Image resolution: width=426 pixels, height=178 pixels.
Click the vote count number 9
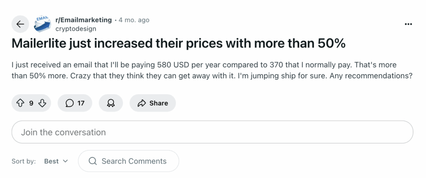point(31,103)
